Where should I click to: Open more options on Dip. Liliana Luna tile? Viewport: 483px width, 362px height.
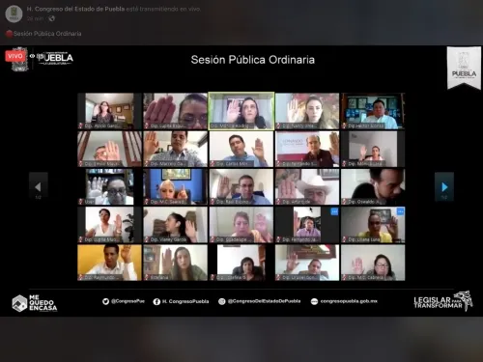click(400, 211)
